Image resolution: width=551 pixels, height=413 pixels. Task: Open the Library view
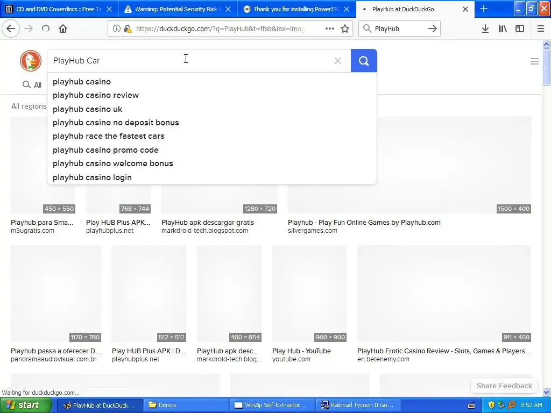point(503,29)
